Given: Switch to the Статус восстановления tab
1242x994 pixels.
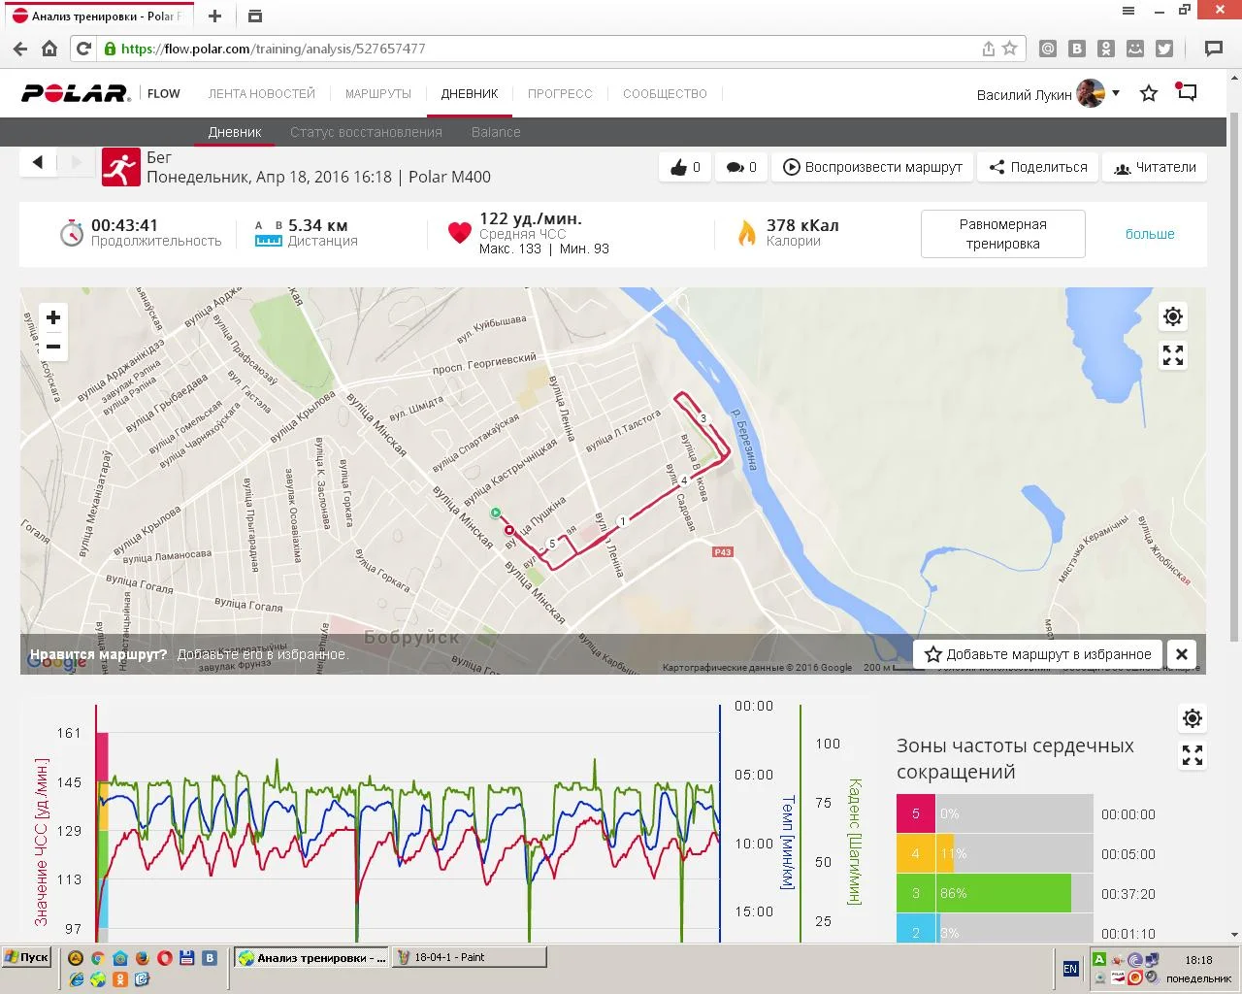Looking at the screenshot, I should (366, 132).
